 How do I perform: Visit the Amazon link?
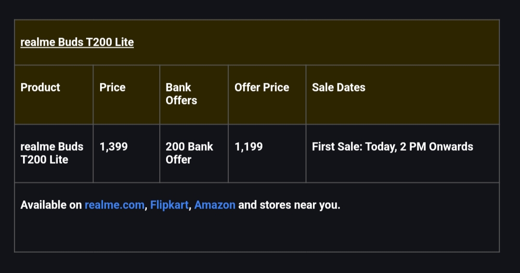[x=215, y=205]
